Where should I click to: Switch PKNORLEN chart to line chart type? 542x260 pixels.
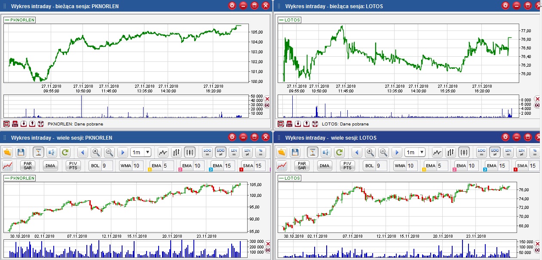[163, 152]
